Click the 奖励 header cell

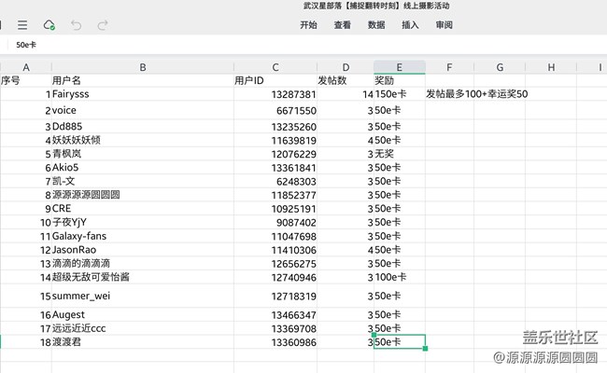(399, 80)
